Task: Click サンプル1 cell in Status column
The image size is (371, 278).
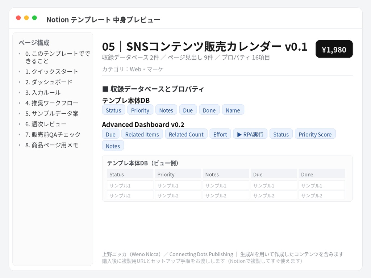Action: pos(130,185)
